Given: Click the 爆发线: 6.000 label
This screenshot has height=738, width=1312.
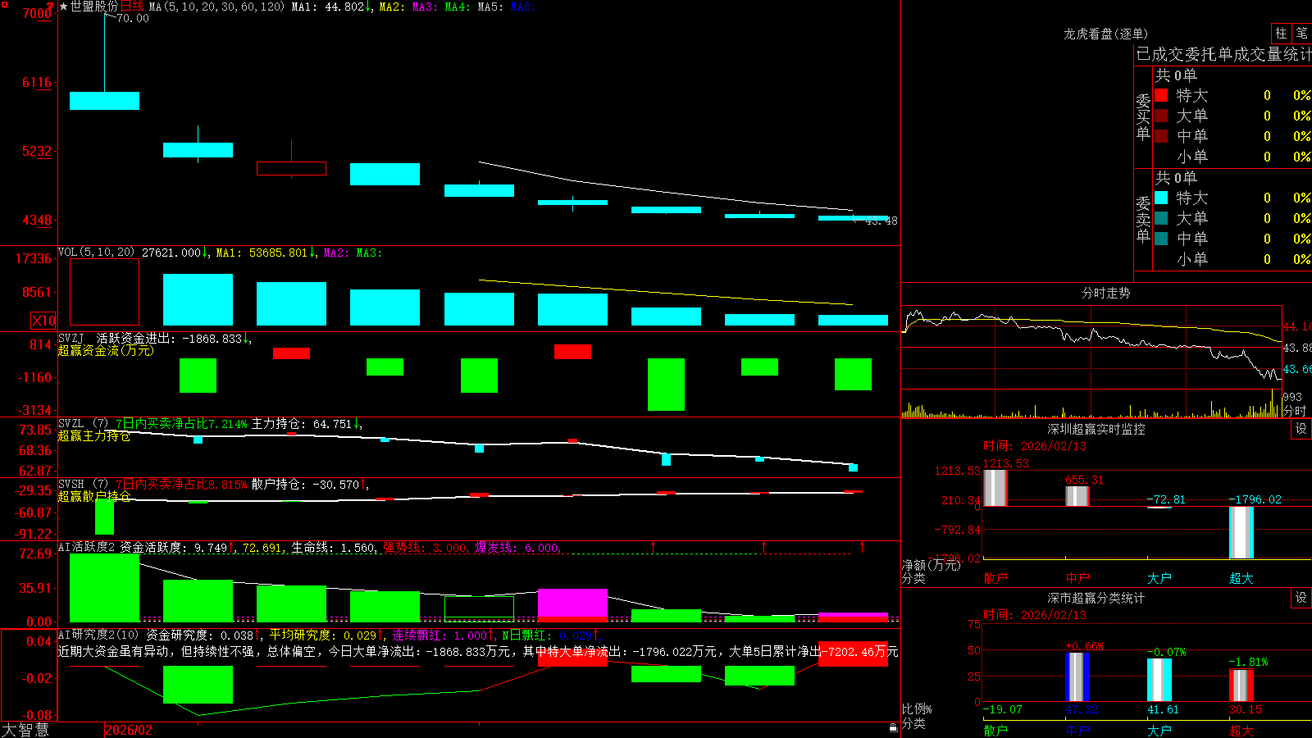Looking at the screenshot, I should click(517, 548).
